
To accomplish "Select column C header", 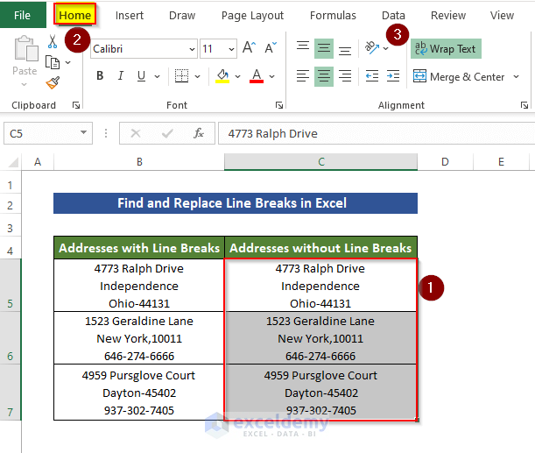I will click(x=321, y=162).
